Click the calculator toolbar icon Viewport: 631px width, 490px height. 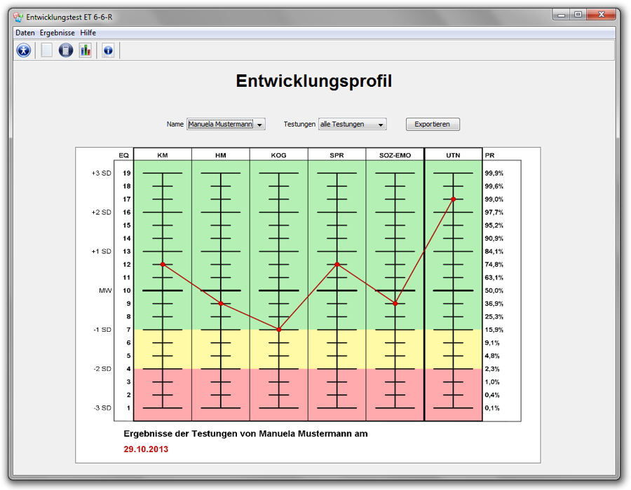(x=66, y=50)
